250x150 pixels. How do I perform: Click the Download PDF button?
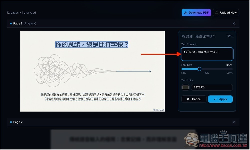(x=196, y=12)
